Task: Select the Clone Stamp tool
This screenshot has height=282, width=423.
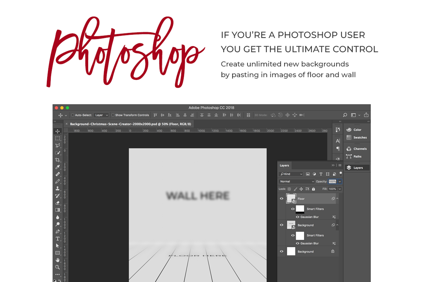Action: 57,189
